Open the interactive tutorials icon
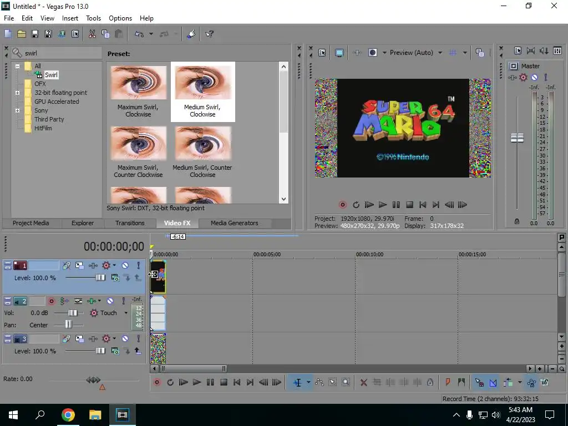The height and width of the screenshot is (426, 568). [191, 34]
